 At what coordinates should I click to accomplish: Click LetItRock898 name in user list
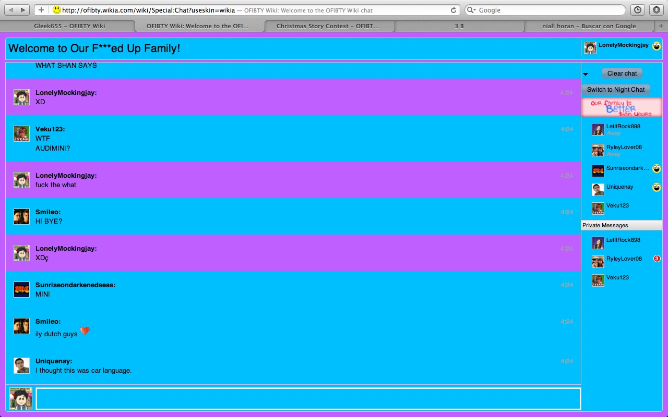coord(623,126)
